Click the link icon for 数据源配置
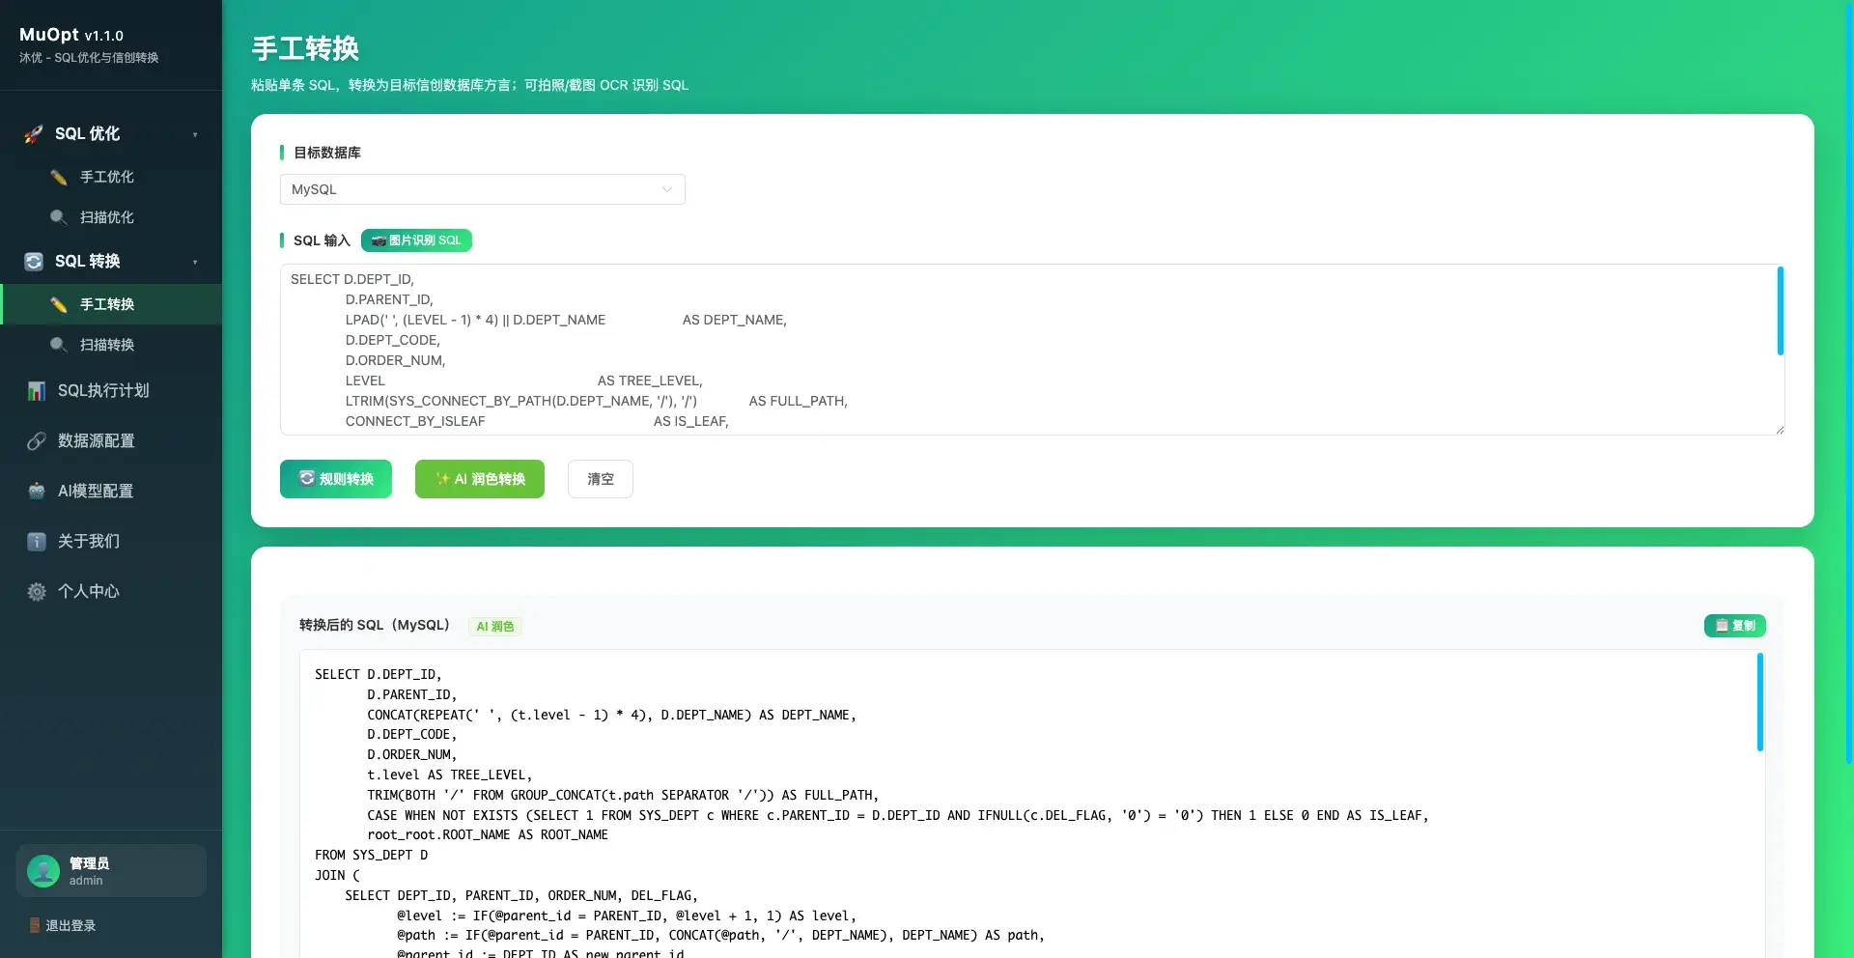The width and height of the screenshot is (1854, 958). pos(37,441)
